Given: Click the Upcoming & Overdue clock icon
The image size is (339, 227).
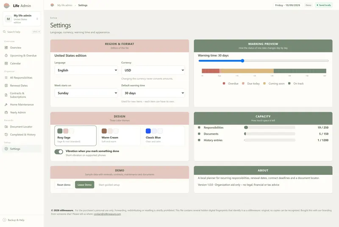Looking at the screenshot, I should (x=6, y=55).
